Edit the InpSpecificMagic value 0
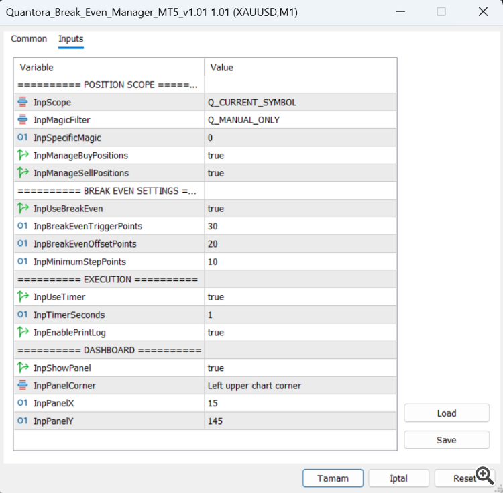 (x=300, y=138)
